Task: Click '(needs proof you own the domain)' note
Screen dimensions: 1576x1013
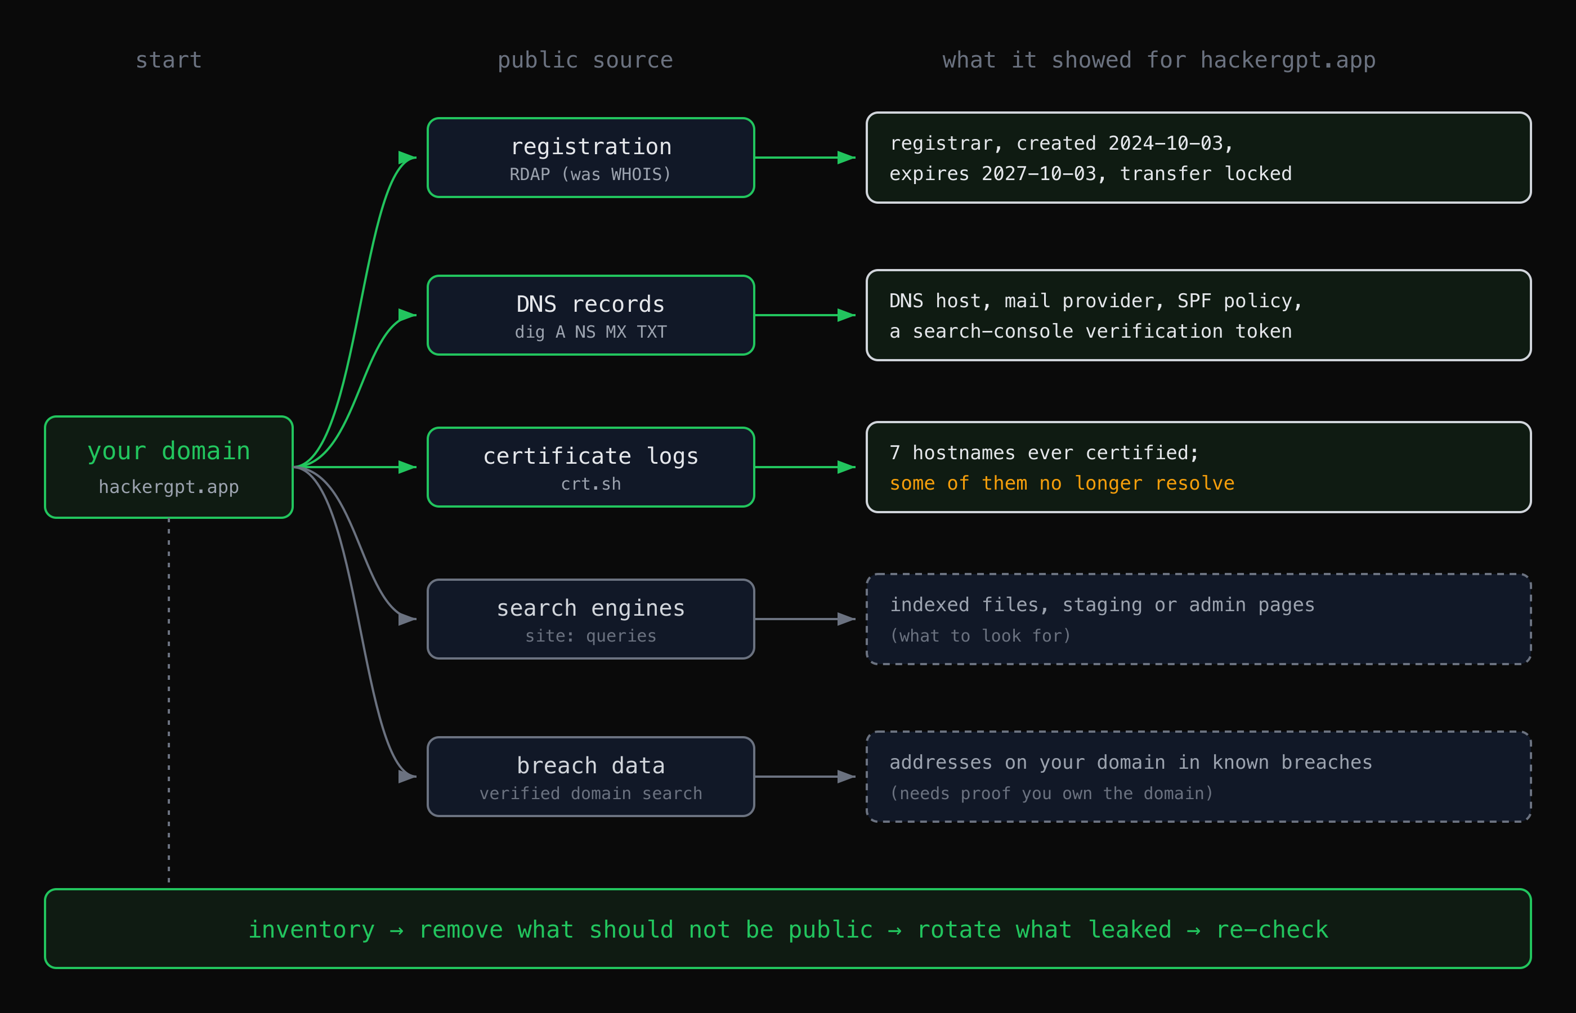Action: (x=1051, y=794)
